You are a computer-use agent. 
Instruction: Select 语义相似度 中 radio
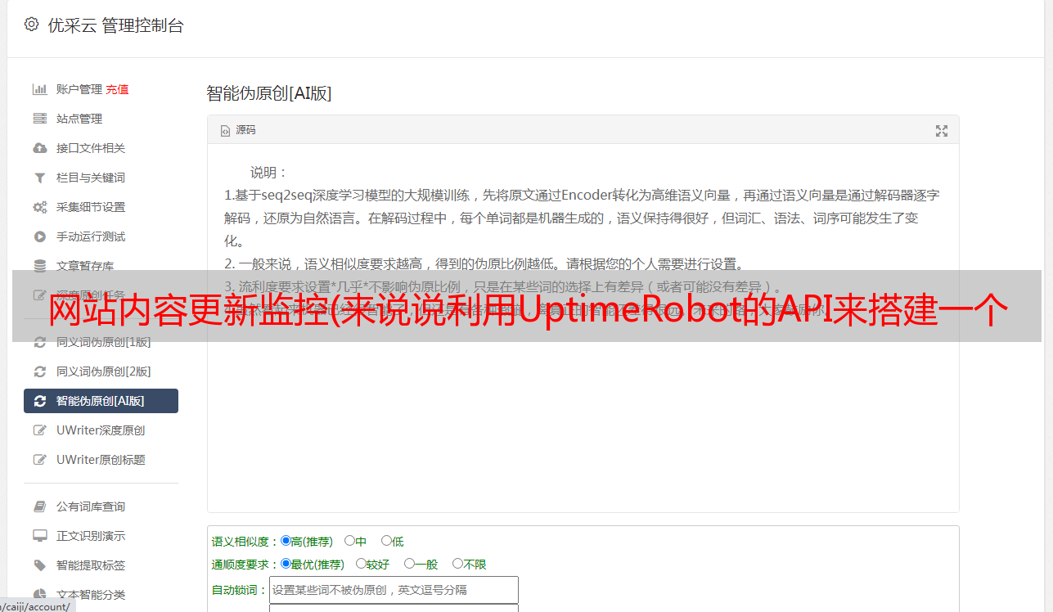tap(349, 541)
